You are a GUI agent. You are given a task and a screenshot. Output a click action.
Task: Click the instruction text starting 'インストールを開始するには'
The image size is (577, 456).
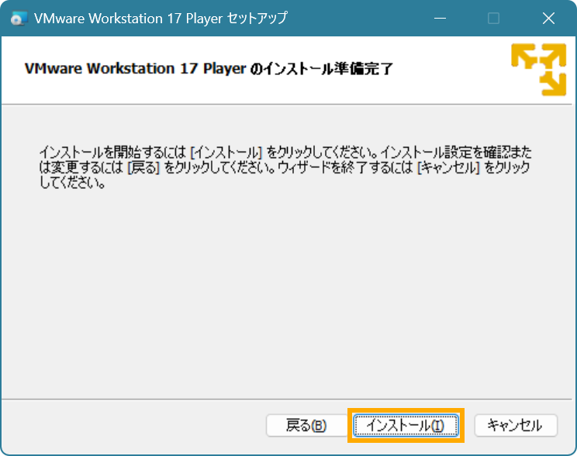pyautogui.click(x=285, y=167)
